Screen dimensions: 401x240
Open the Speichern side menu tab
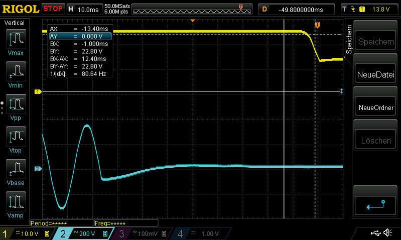click(349, 40)
